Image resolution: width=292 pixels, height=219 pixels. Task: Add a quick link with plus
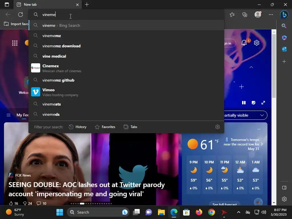point(241,87)
